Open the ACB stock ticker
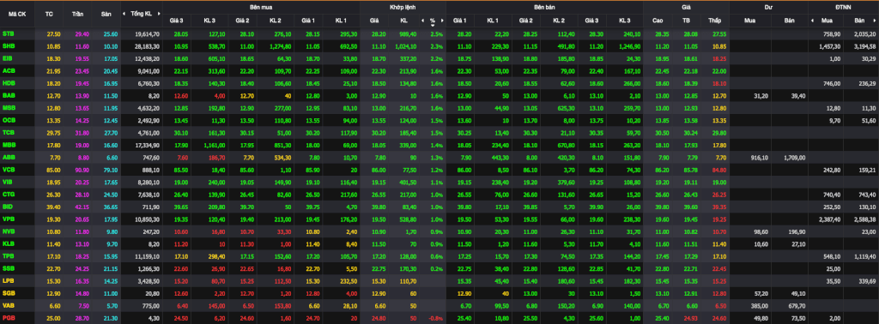The width and height of the screenshot is (879, 324). [x=9, y=70]
